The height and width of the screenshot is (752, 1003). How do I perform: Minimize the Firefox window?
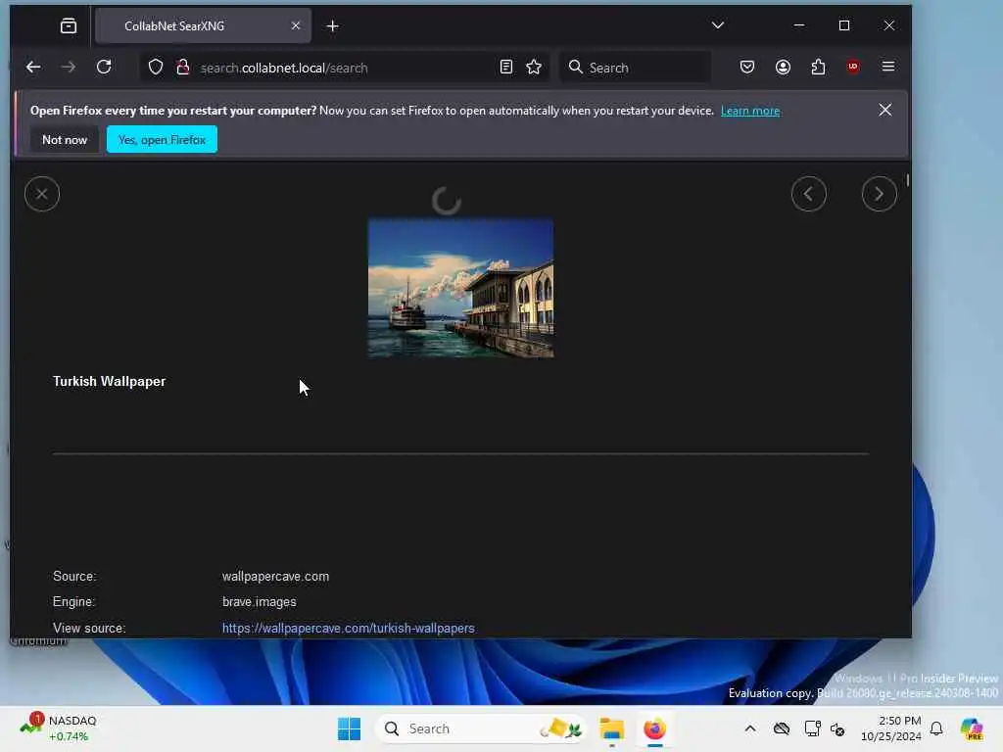pos(799,24)
